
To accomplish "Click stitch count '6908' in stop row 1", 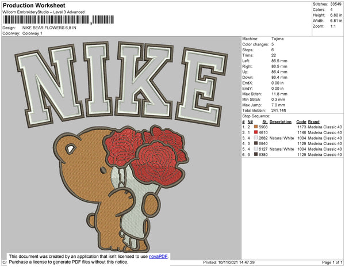I will [263, 127].
